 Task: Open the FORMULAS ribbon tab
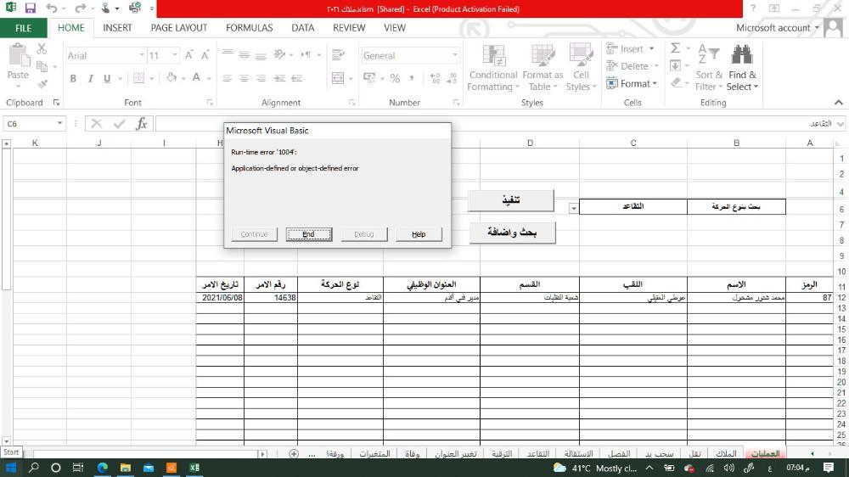pos(249,28)
